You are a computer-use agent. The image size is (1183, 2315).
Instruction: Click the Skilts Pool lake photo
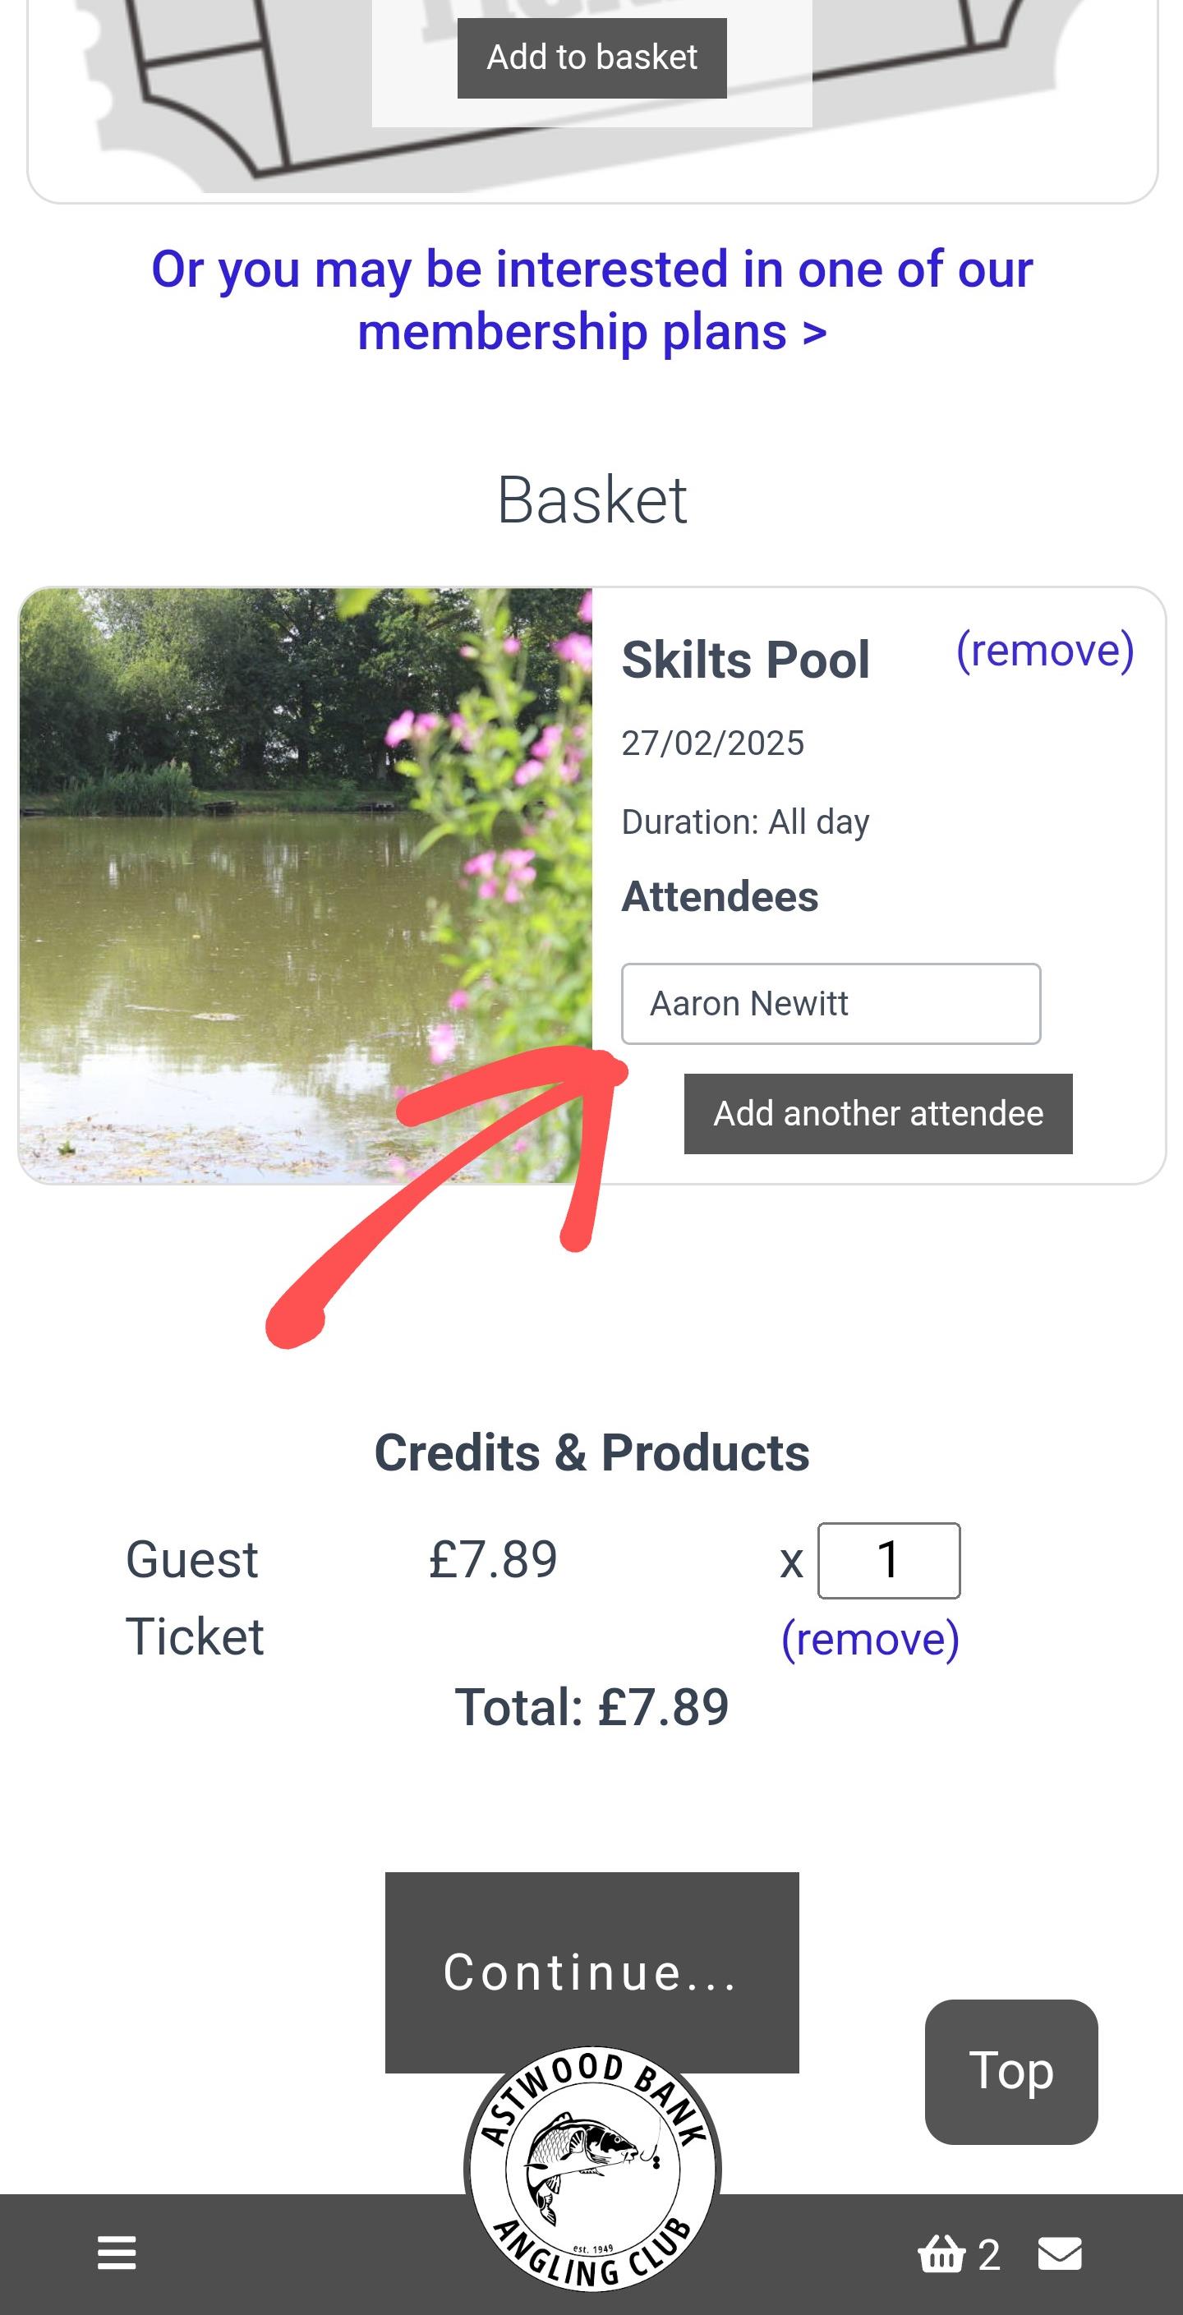click(306, 886)
